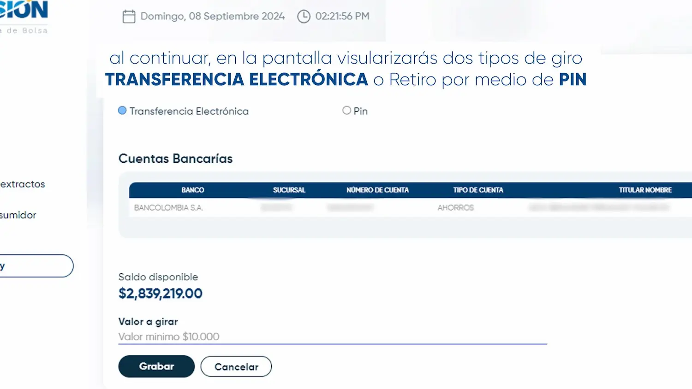Select the BANCOLOMBIA S.A. account row

click(x=411, y=208)
